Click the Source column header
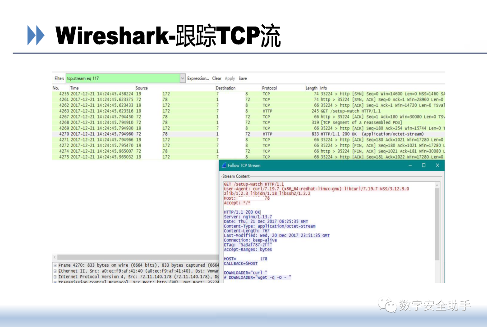The width and height of the screenshot is (487, 327). coord(142,88)
